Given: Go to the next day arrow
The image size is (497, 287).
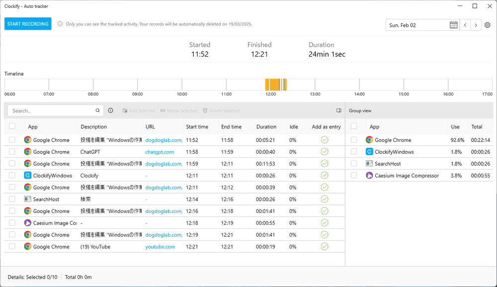Looking at the screenshot, I should coord(476,25).
